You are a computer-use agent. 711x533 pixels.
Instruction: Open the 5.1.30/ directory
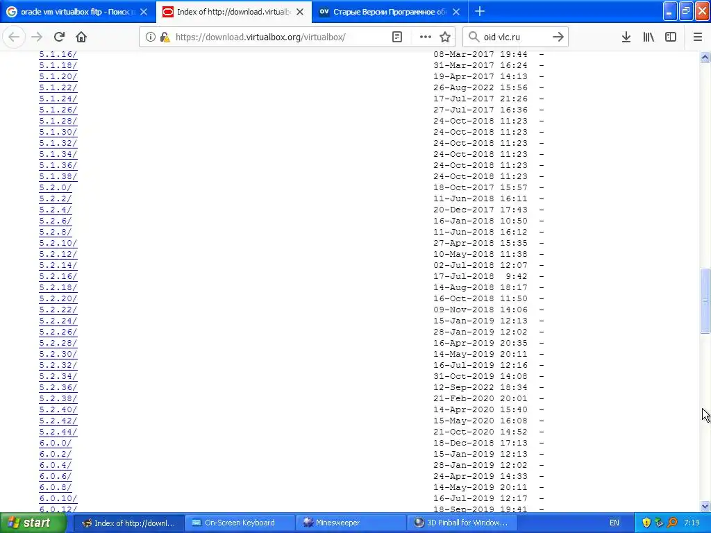pyautogui.click(x=58, y=132)
